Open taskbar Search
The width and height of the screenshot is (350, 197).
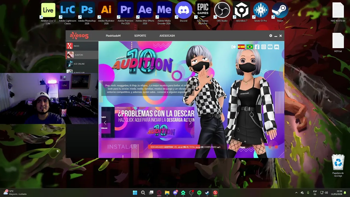143,193
